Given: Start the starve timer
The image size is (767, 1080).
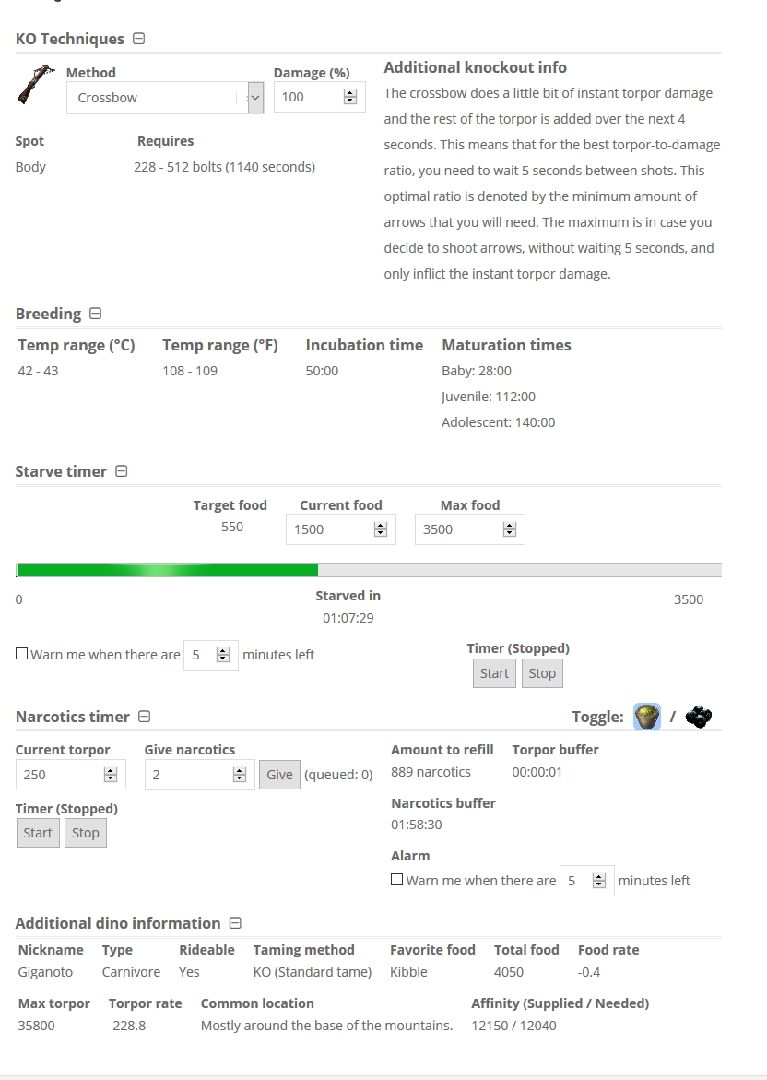Looking at the screenshot, I should pos(494,673).
